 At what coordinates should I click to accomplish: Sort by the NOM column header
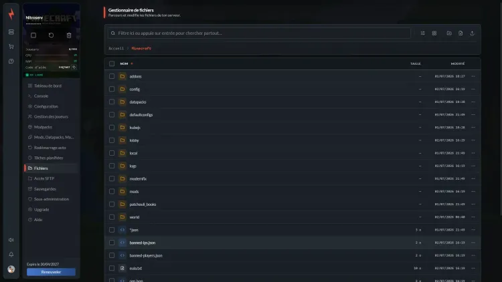click(124, 63)
